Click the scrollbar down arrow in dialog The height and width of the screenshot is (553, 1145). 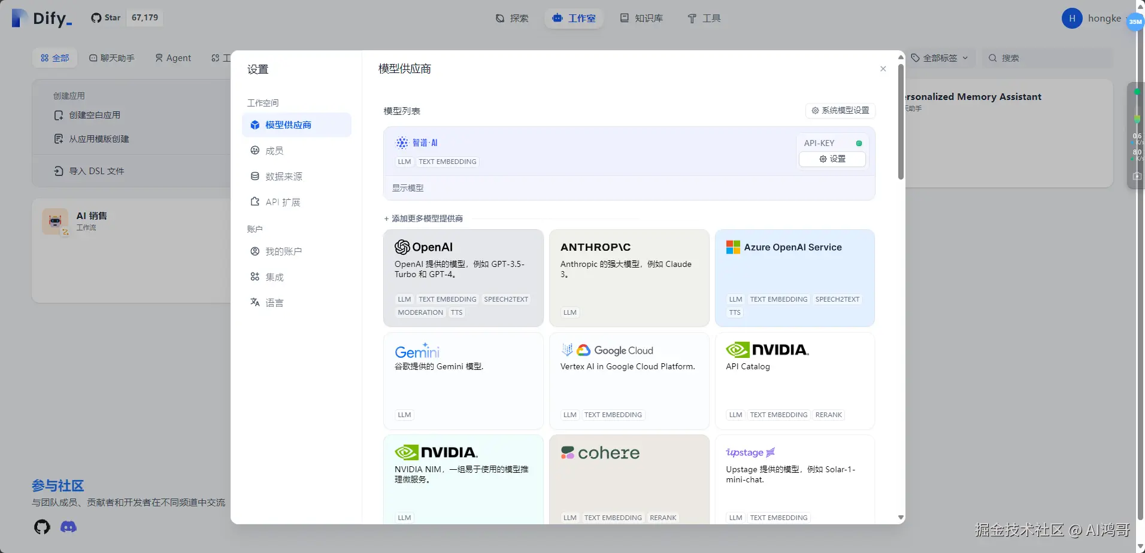tap(901, 518)
